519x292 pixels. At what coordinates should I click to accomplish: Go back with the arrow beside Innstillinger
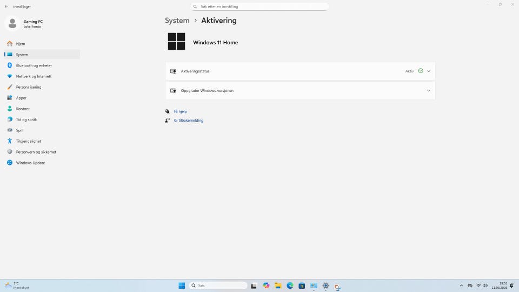pyautogui.click(x=6, y=6)
